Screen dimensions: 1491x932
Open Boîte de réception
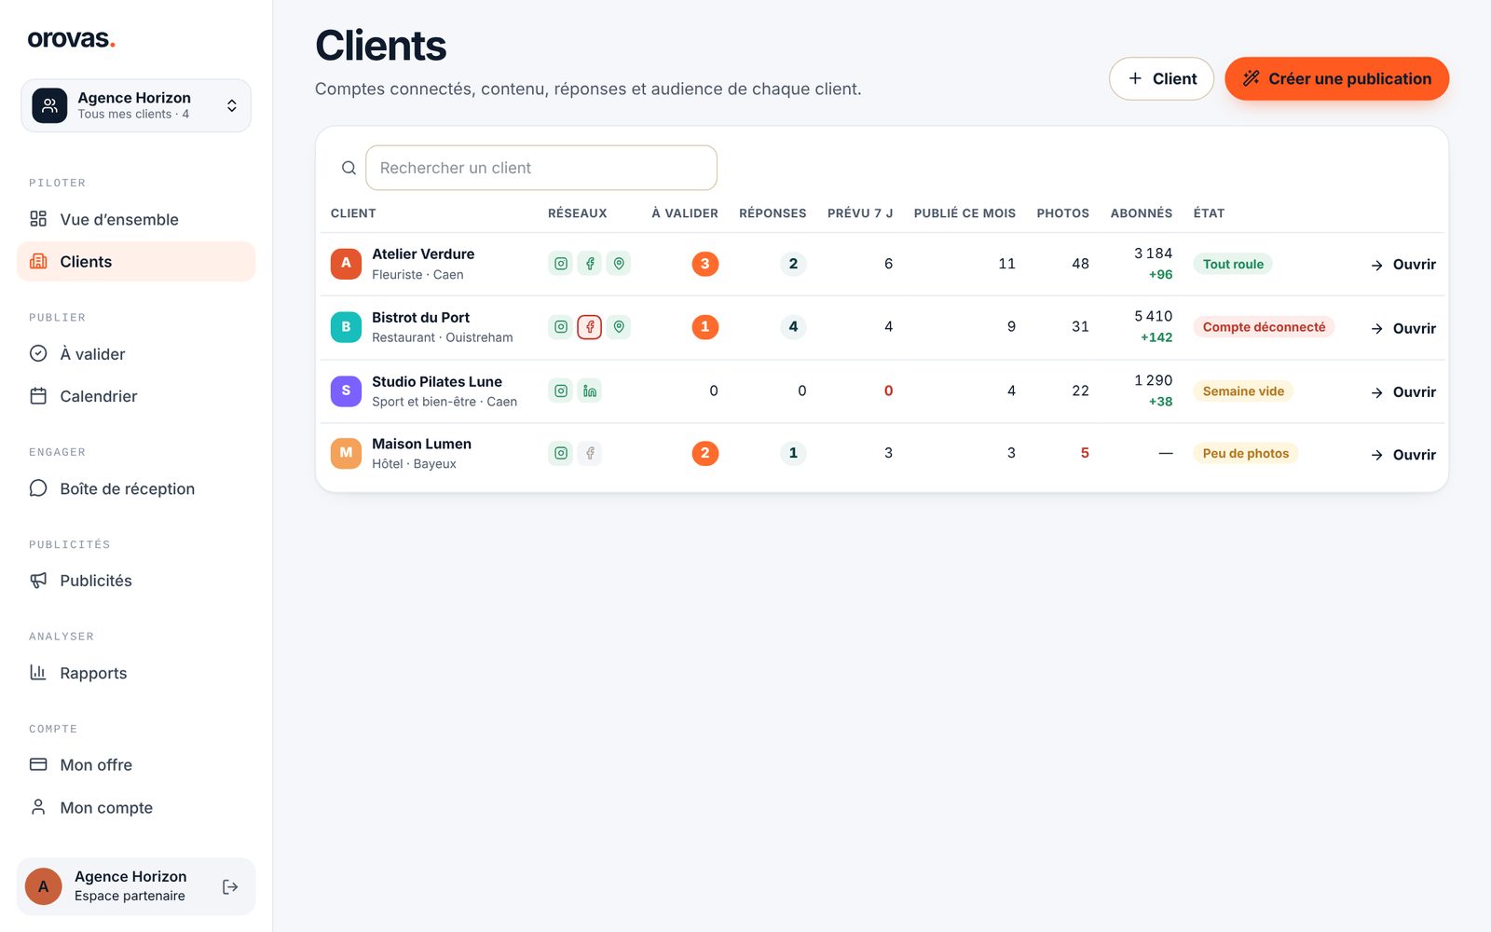point(136,488)
